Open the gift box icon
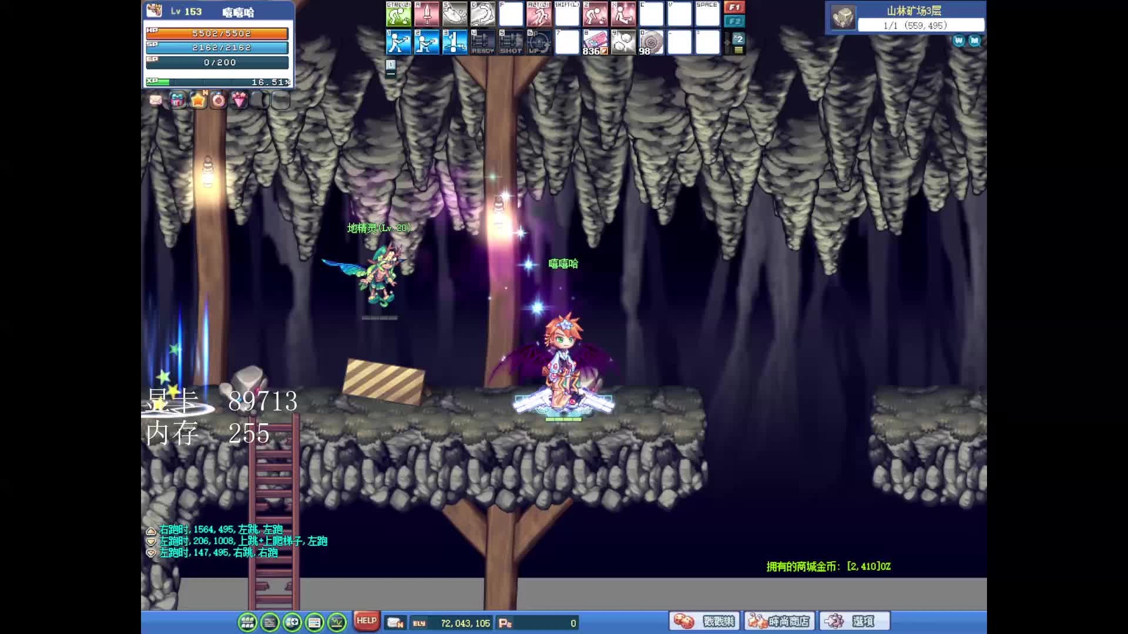Screen dimensions: 1128x634 177,100
